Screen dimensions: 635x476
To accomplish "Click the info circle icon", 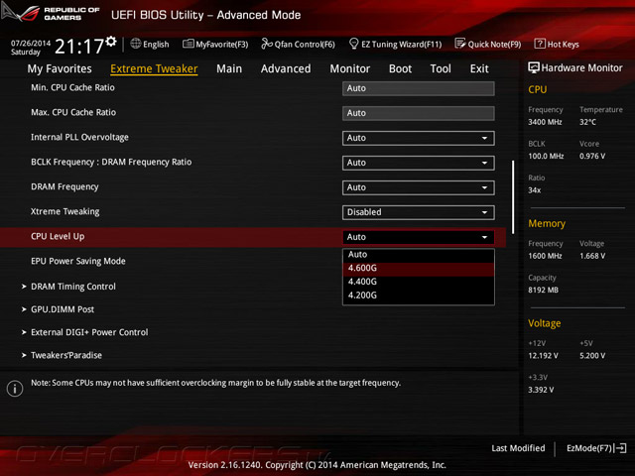I will coord(15,389).
